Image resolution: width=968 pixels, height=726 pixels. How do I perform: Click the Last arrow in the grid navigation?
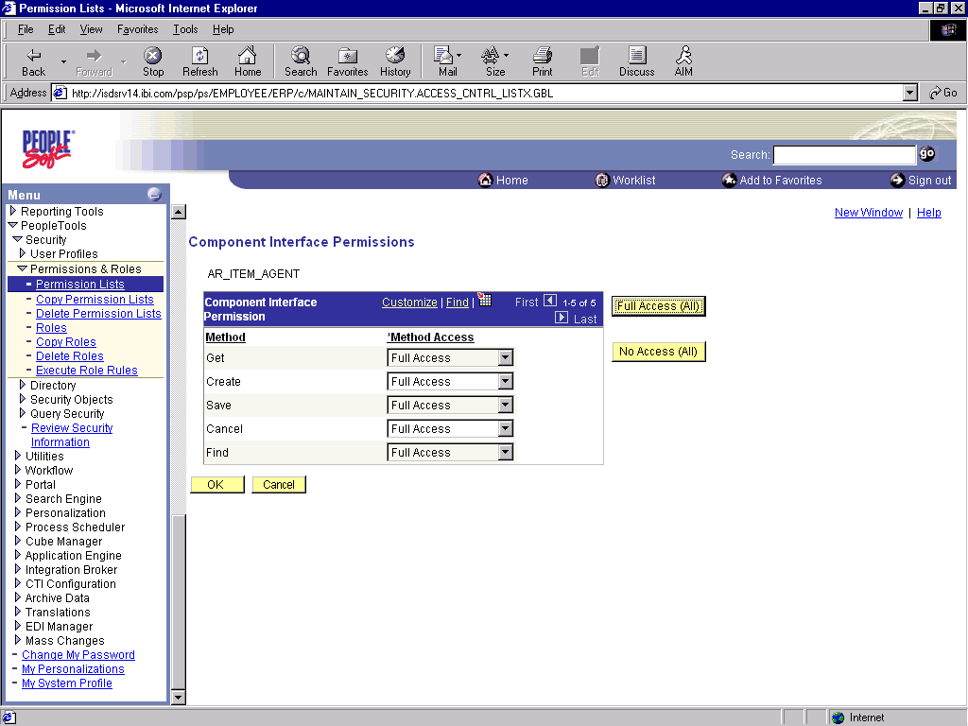[x=562, y=318]
